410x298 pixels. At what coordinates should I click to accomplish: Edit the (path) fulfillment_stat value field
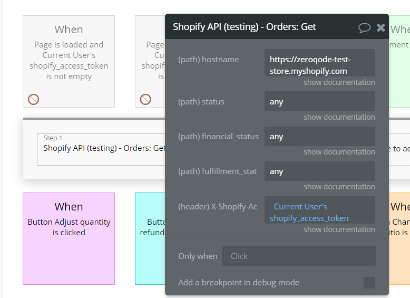[320, 171]
